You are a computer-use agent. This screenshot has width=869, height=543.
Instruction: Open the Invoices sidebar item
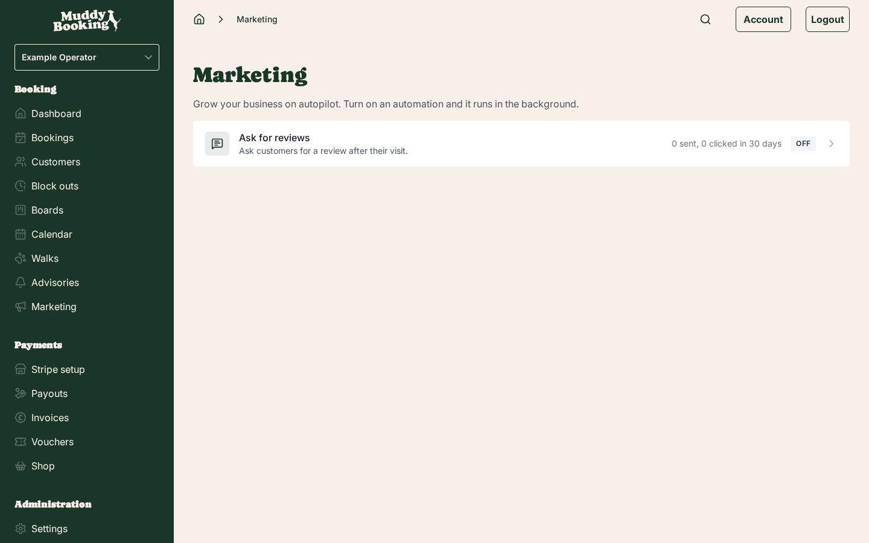pyautogui.click(x=87, y=418)
